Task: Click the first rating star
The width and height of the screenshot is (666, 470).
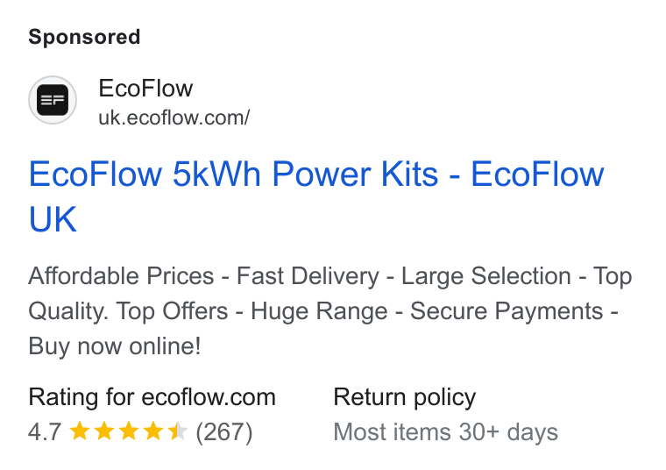Action: [79, 431]
